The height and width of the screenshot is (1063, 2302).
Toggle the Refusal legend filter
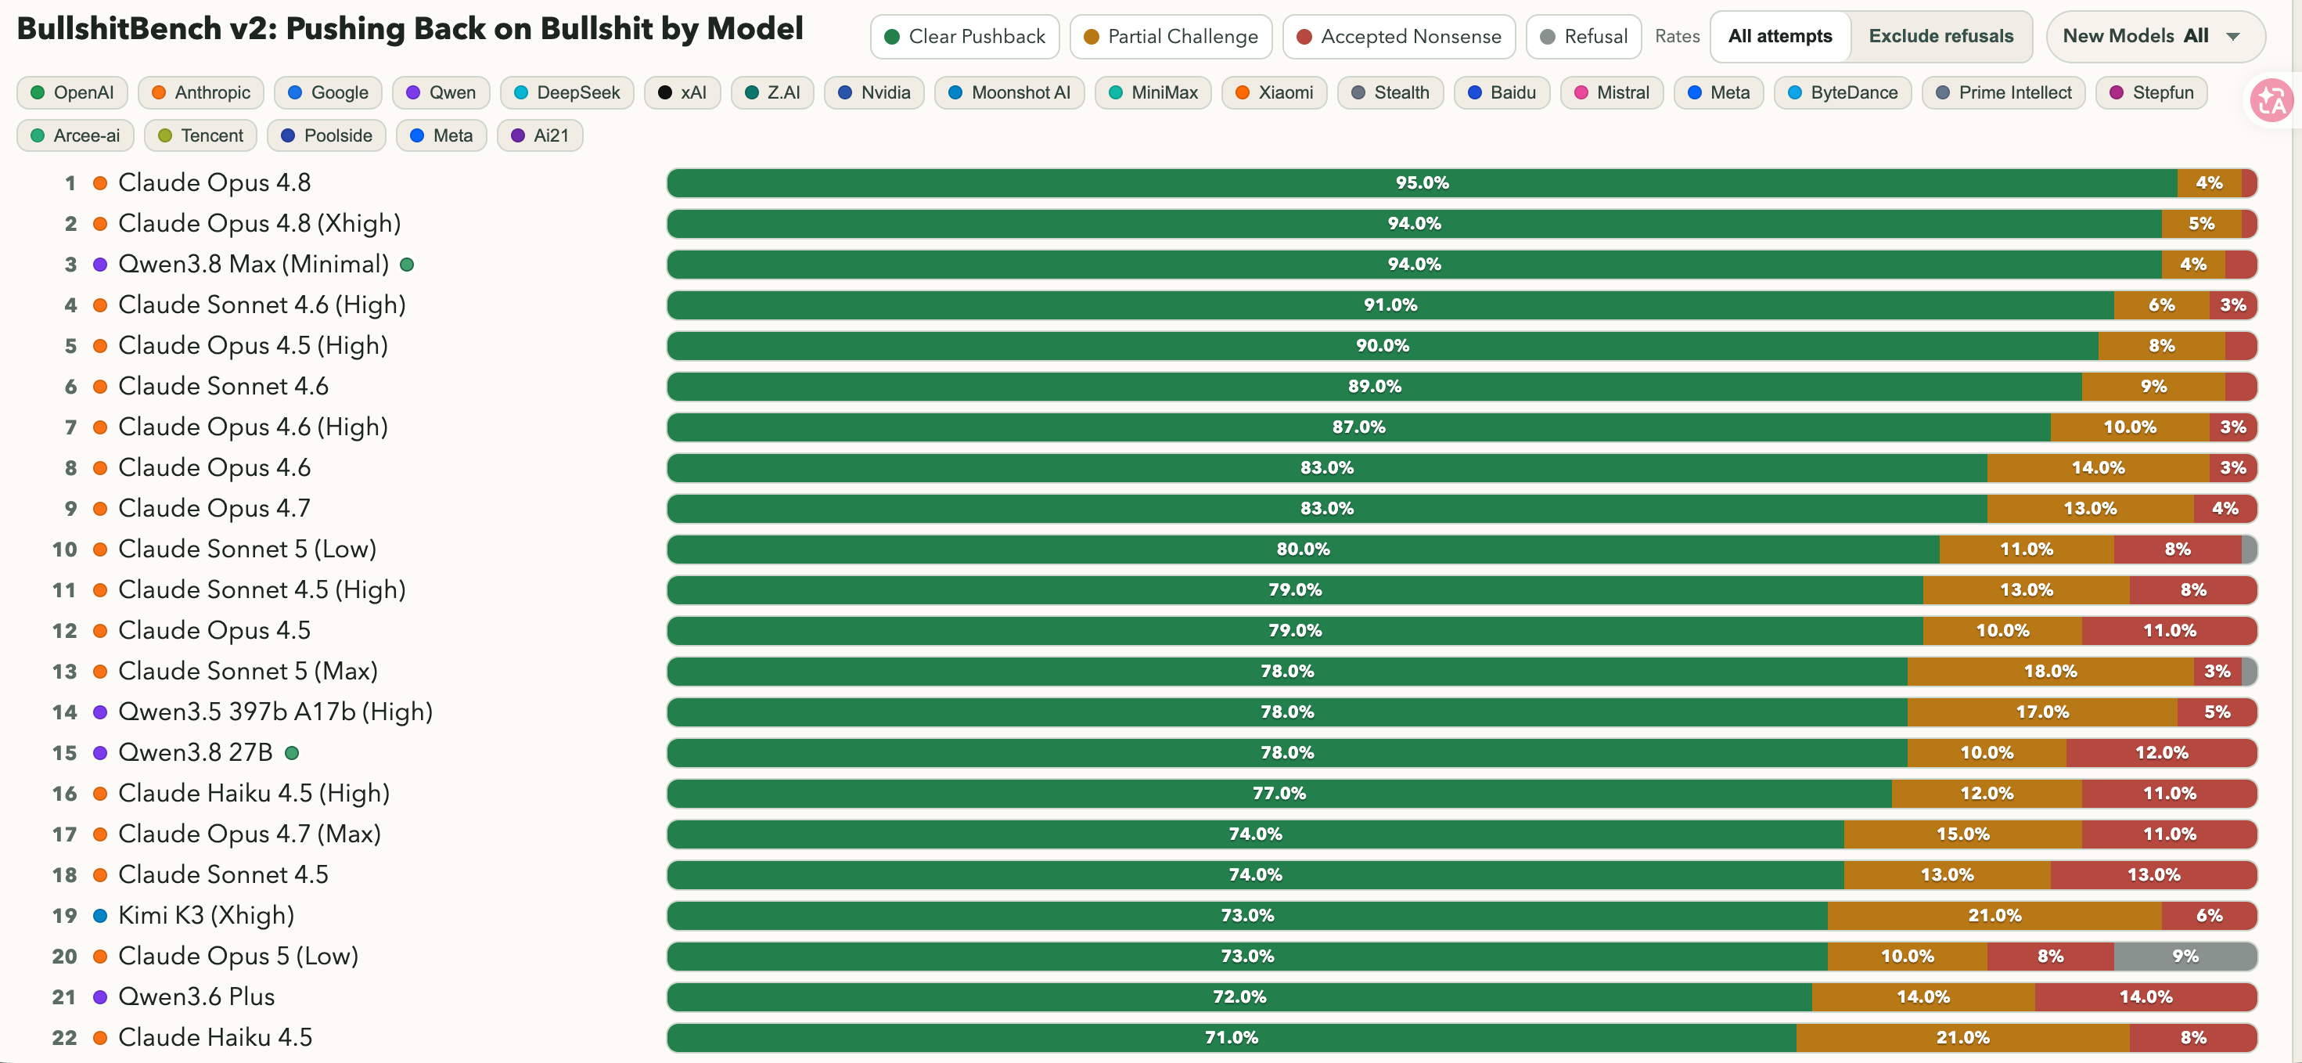point(1584,37)
